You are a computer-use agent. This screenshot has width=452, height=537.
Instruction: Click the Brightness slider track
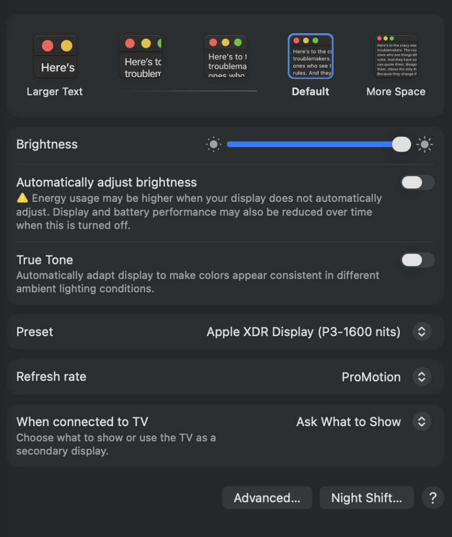[x=308, y=145]
